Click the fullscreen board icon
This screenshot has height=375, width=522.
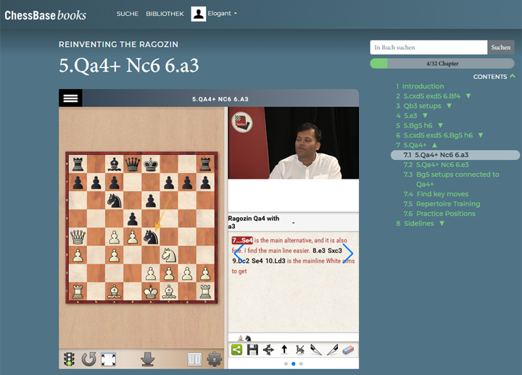[109, 359]
